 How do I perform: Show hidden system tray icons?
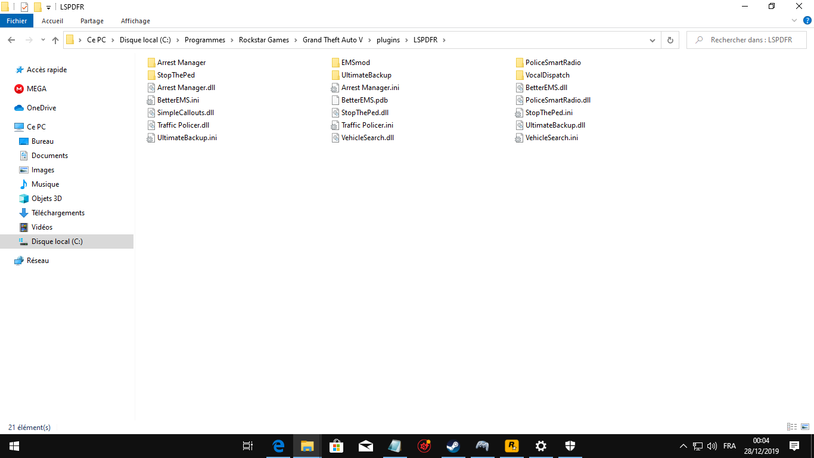point(683,446)
